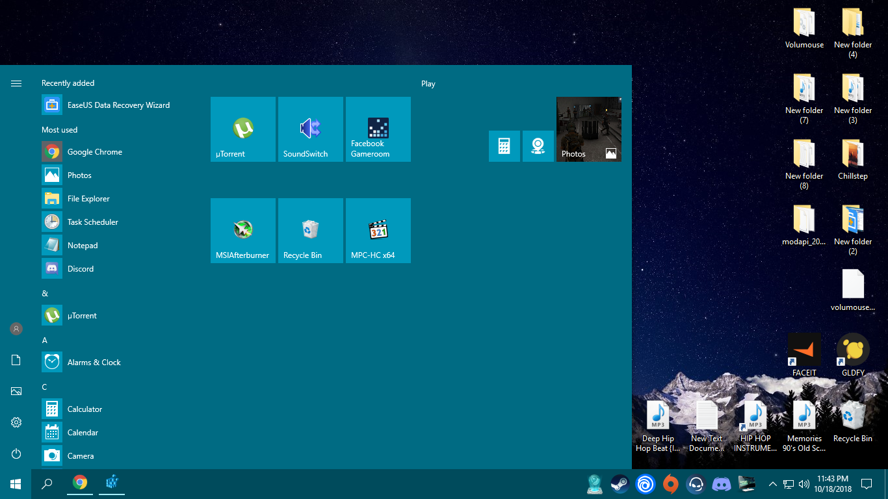Screen dimensions: 888x499
Task: Open the Facebook Gameroom tile
Action: tap(378, 129)
